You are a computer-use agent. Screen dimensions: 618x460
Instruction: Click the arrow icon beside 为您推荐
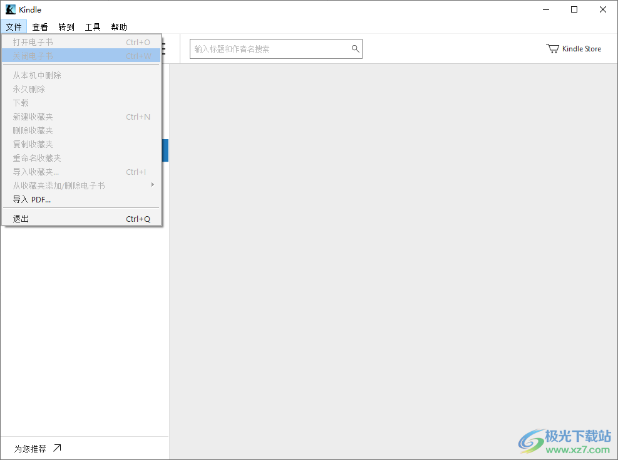pyautogui.click(x=58, y=447)
